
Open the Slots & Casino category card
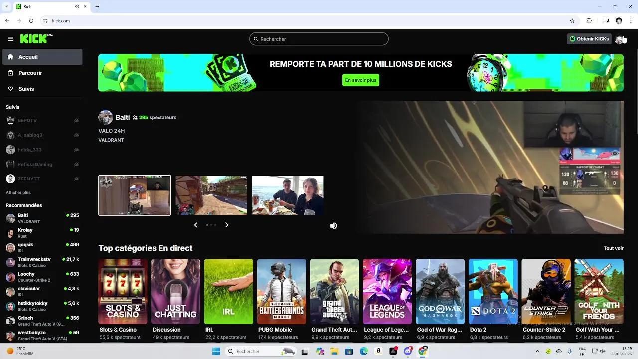123,291
